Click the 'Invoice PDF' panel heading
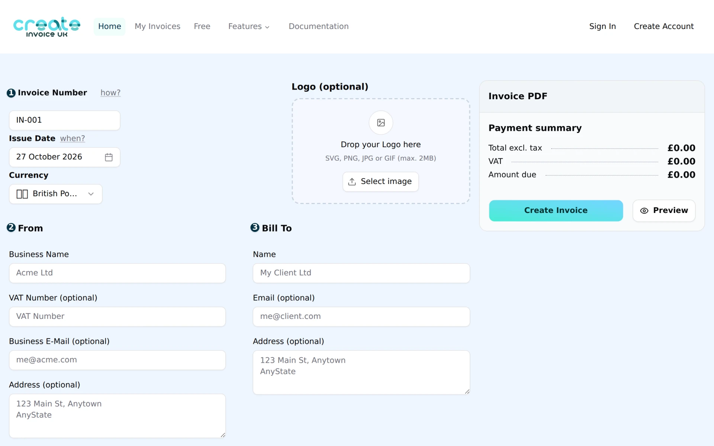The width and height of the screenshot is (714, 446). click(x=518, y=96)
